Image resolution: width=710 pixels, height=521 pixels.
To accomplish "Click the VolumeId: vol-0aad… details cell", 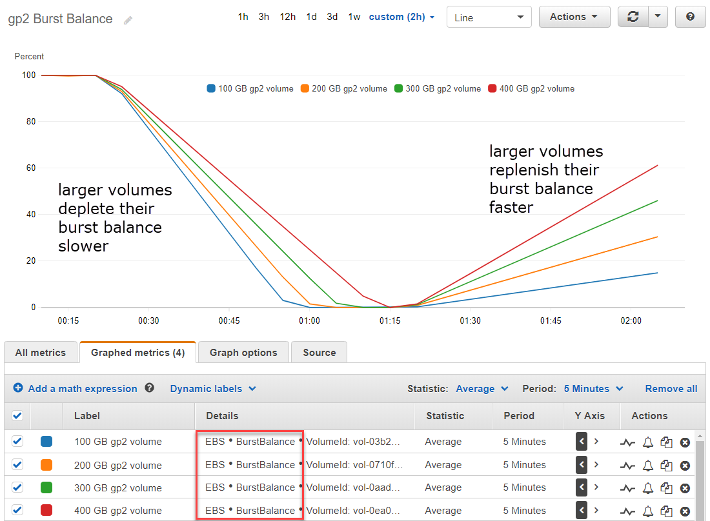I will [x=353, y=487].
